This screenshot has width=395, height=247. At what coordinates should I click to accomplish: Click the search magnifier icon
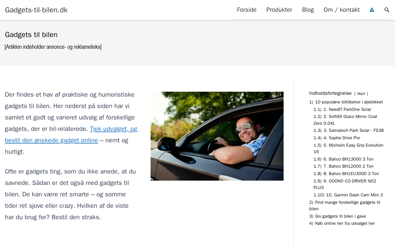coord(387,10)
